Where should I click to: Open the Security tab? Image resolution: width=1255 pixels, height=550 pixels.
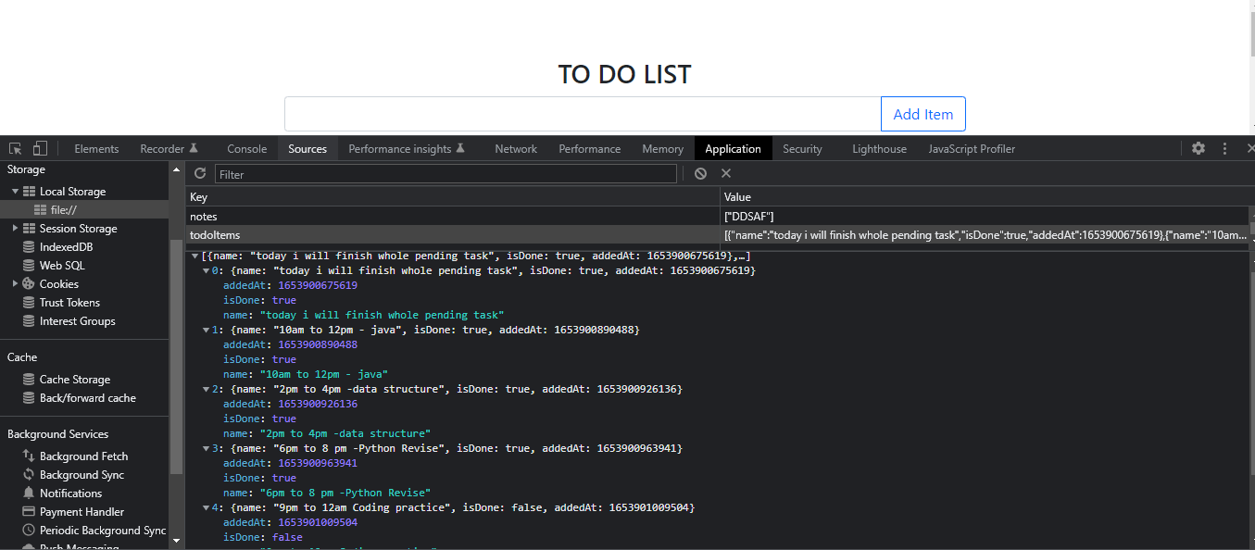point(802,148)
